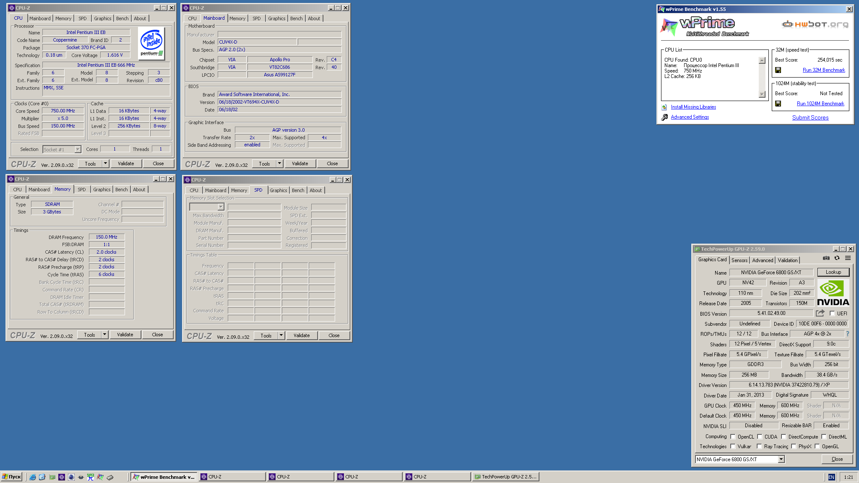
Task: Click the 1024M benchmark save floppy icon
Action: (x=778, y=104)
